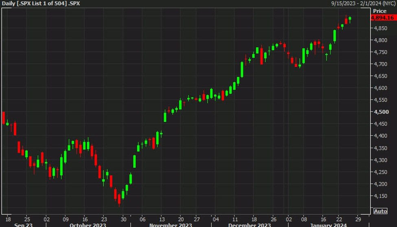Screen dimensions: 397x227
Task: Click the 29 date tick in January
Action: coord(358,219)
